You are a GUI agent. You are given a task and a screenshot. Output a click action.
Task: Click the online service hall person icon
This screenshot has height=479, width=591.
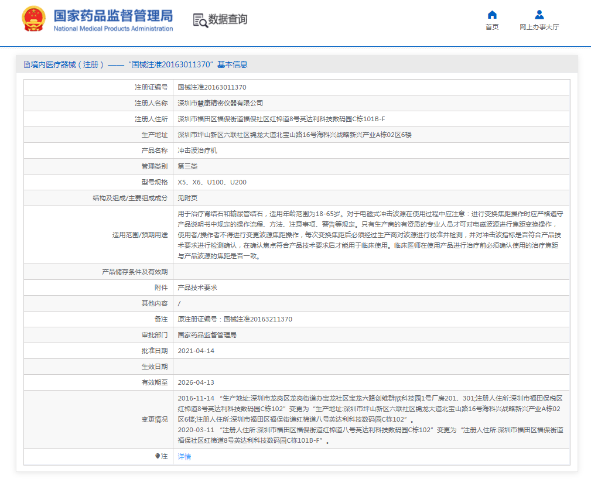[x=539, y=15]
